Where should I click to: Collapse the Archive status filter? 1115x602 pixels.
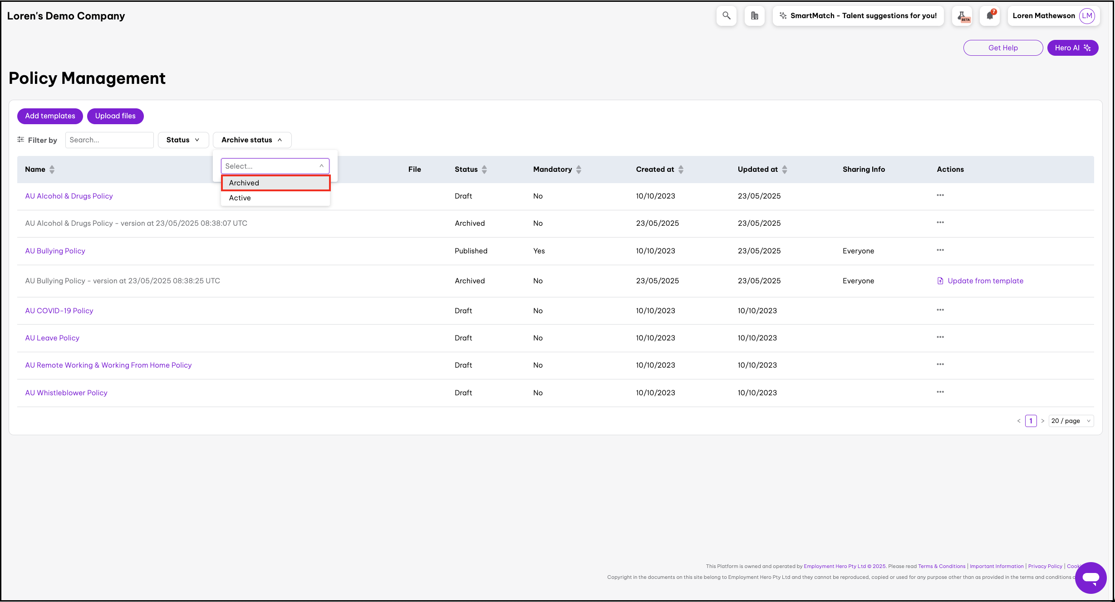(x=252, y=140)
